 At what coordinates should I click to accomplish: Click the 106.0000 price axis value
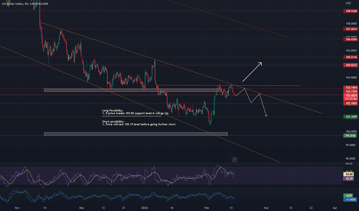(x=351, y=50)
